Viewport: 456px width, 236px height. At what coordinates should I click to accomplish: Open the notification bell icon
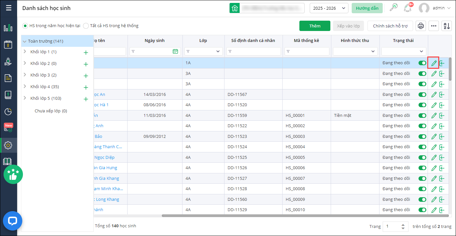coord(407,8)
